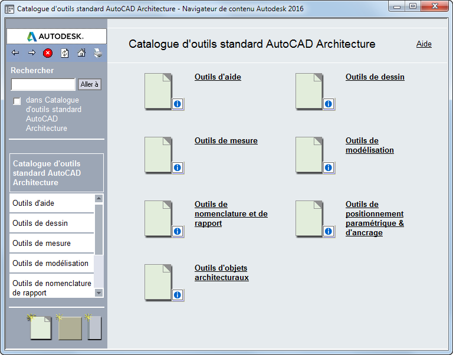Screen dimensions: 453x355
Task: Select Catalogue d'outils standard heading in sidebar
Action: (57, 173)
